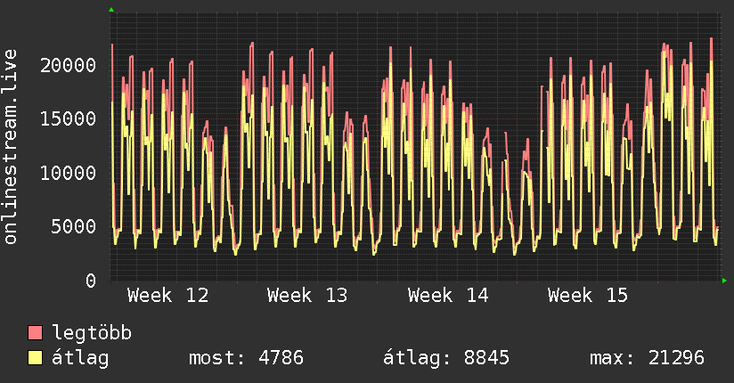The width and height of the screenshot is (734, 383).
Task: Click the pink legtöbb legend swatch
Action: point(35,332)
